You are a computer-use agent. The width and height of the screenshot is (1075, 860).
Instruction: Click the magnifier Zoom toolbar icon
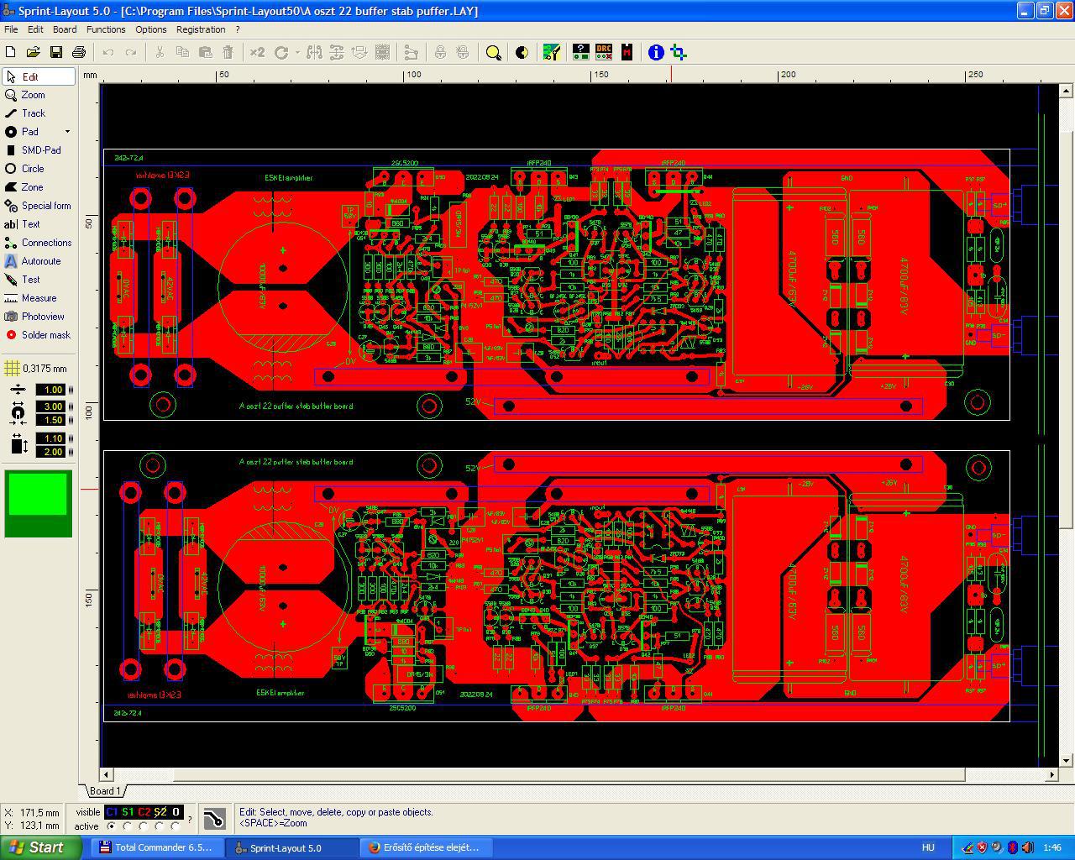pos(494,52)
